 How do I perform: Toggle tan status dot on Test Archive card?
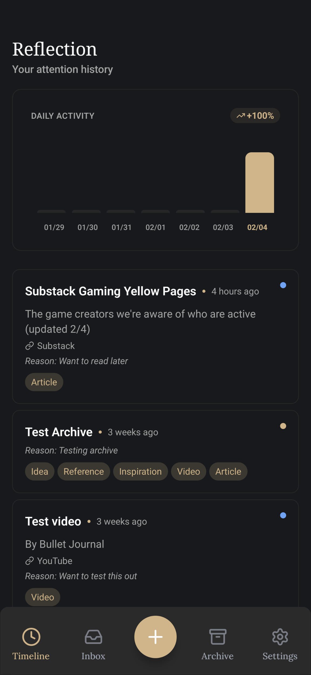click(283, 426)
